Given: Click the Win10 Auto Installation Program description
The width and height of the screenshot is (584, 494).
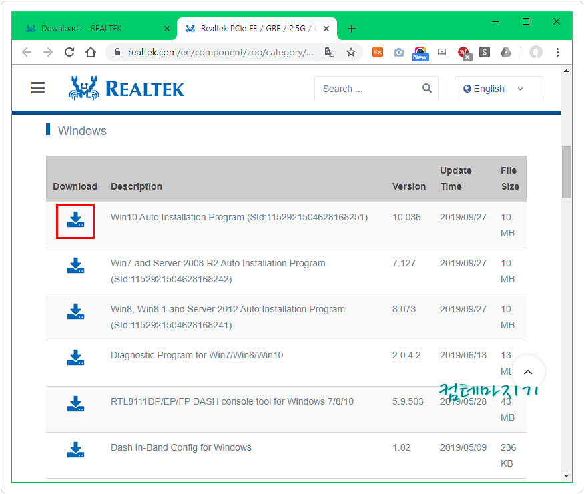Looking at the screenshot, I should pos(239,217).
